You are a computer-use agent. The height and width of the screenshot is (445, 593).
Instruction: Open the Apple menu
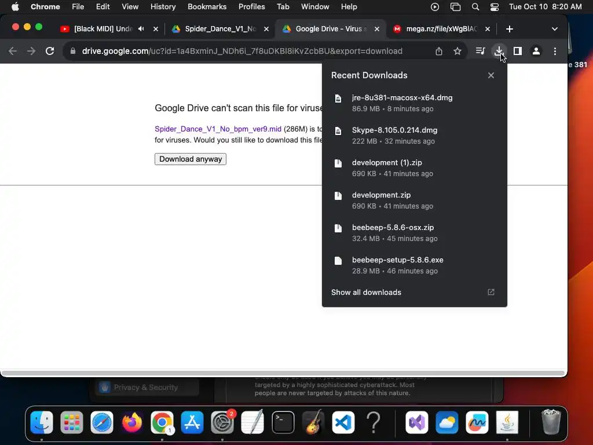tap(15, 6)
